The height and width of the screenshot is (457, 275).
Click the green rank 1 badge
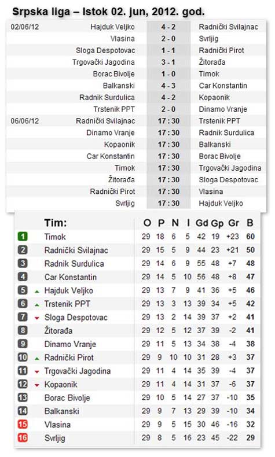[23, 237]
